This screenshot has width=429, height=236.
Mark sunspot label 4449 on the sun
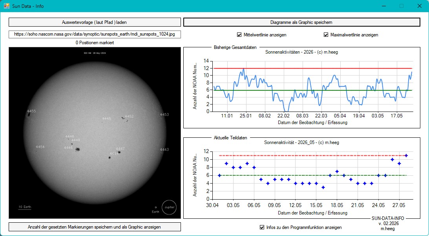[x=75, y=140]
